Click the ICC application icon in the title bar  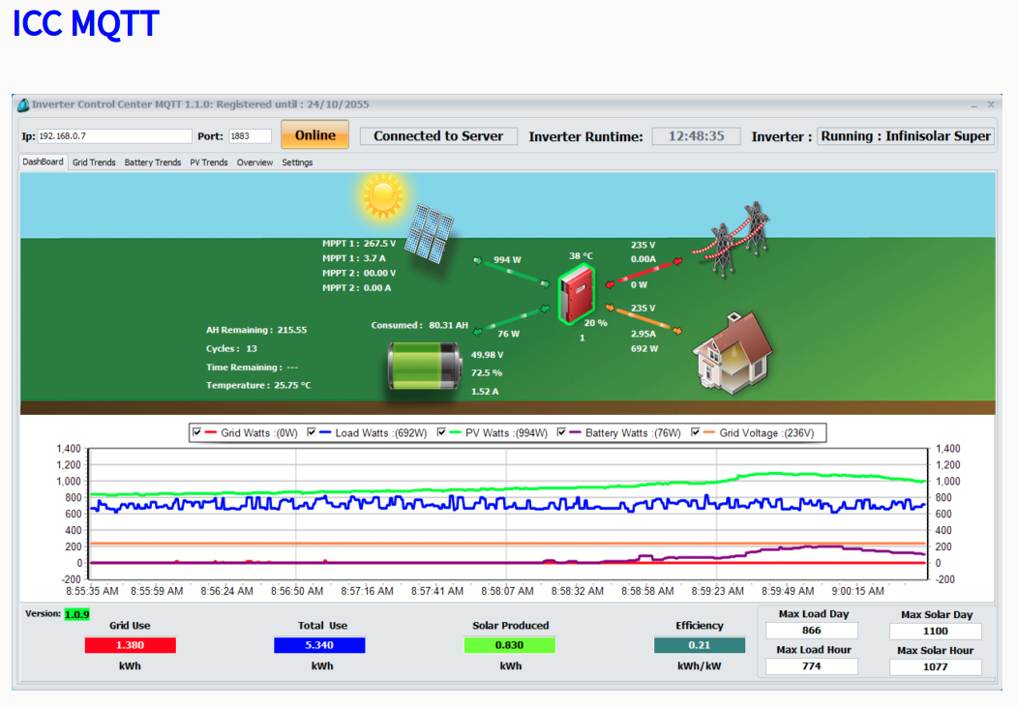[22, 104]
